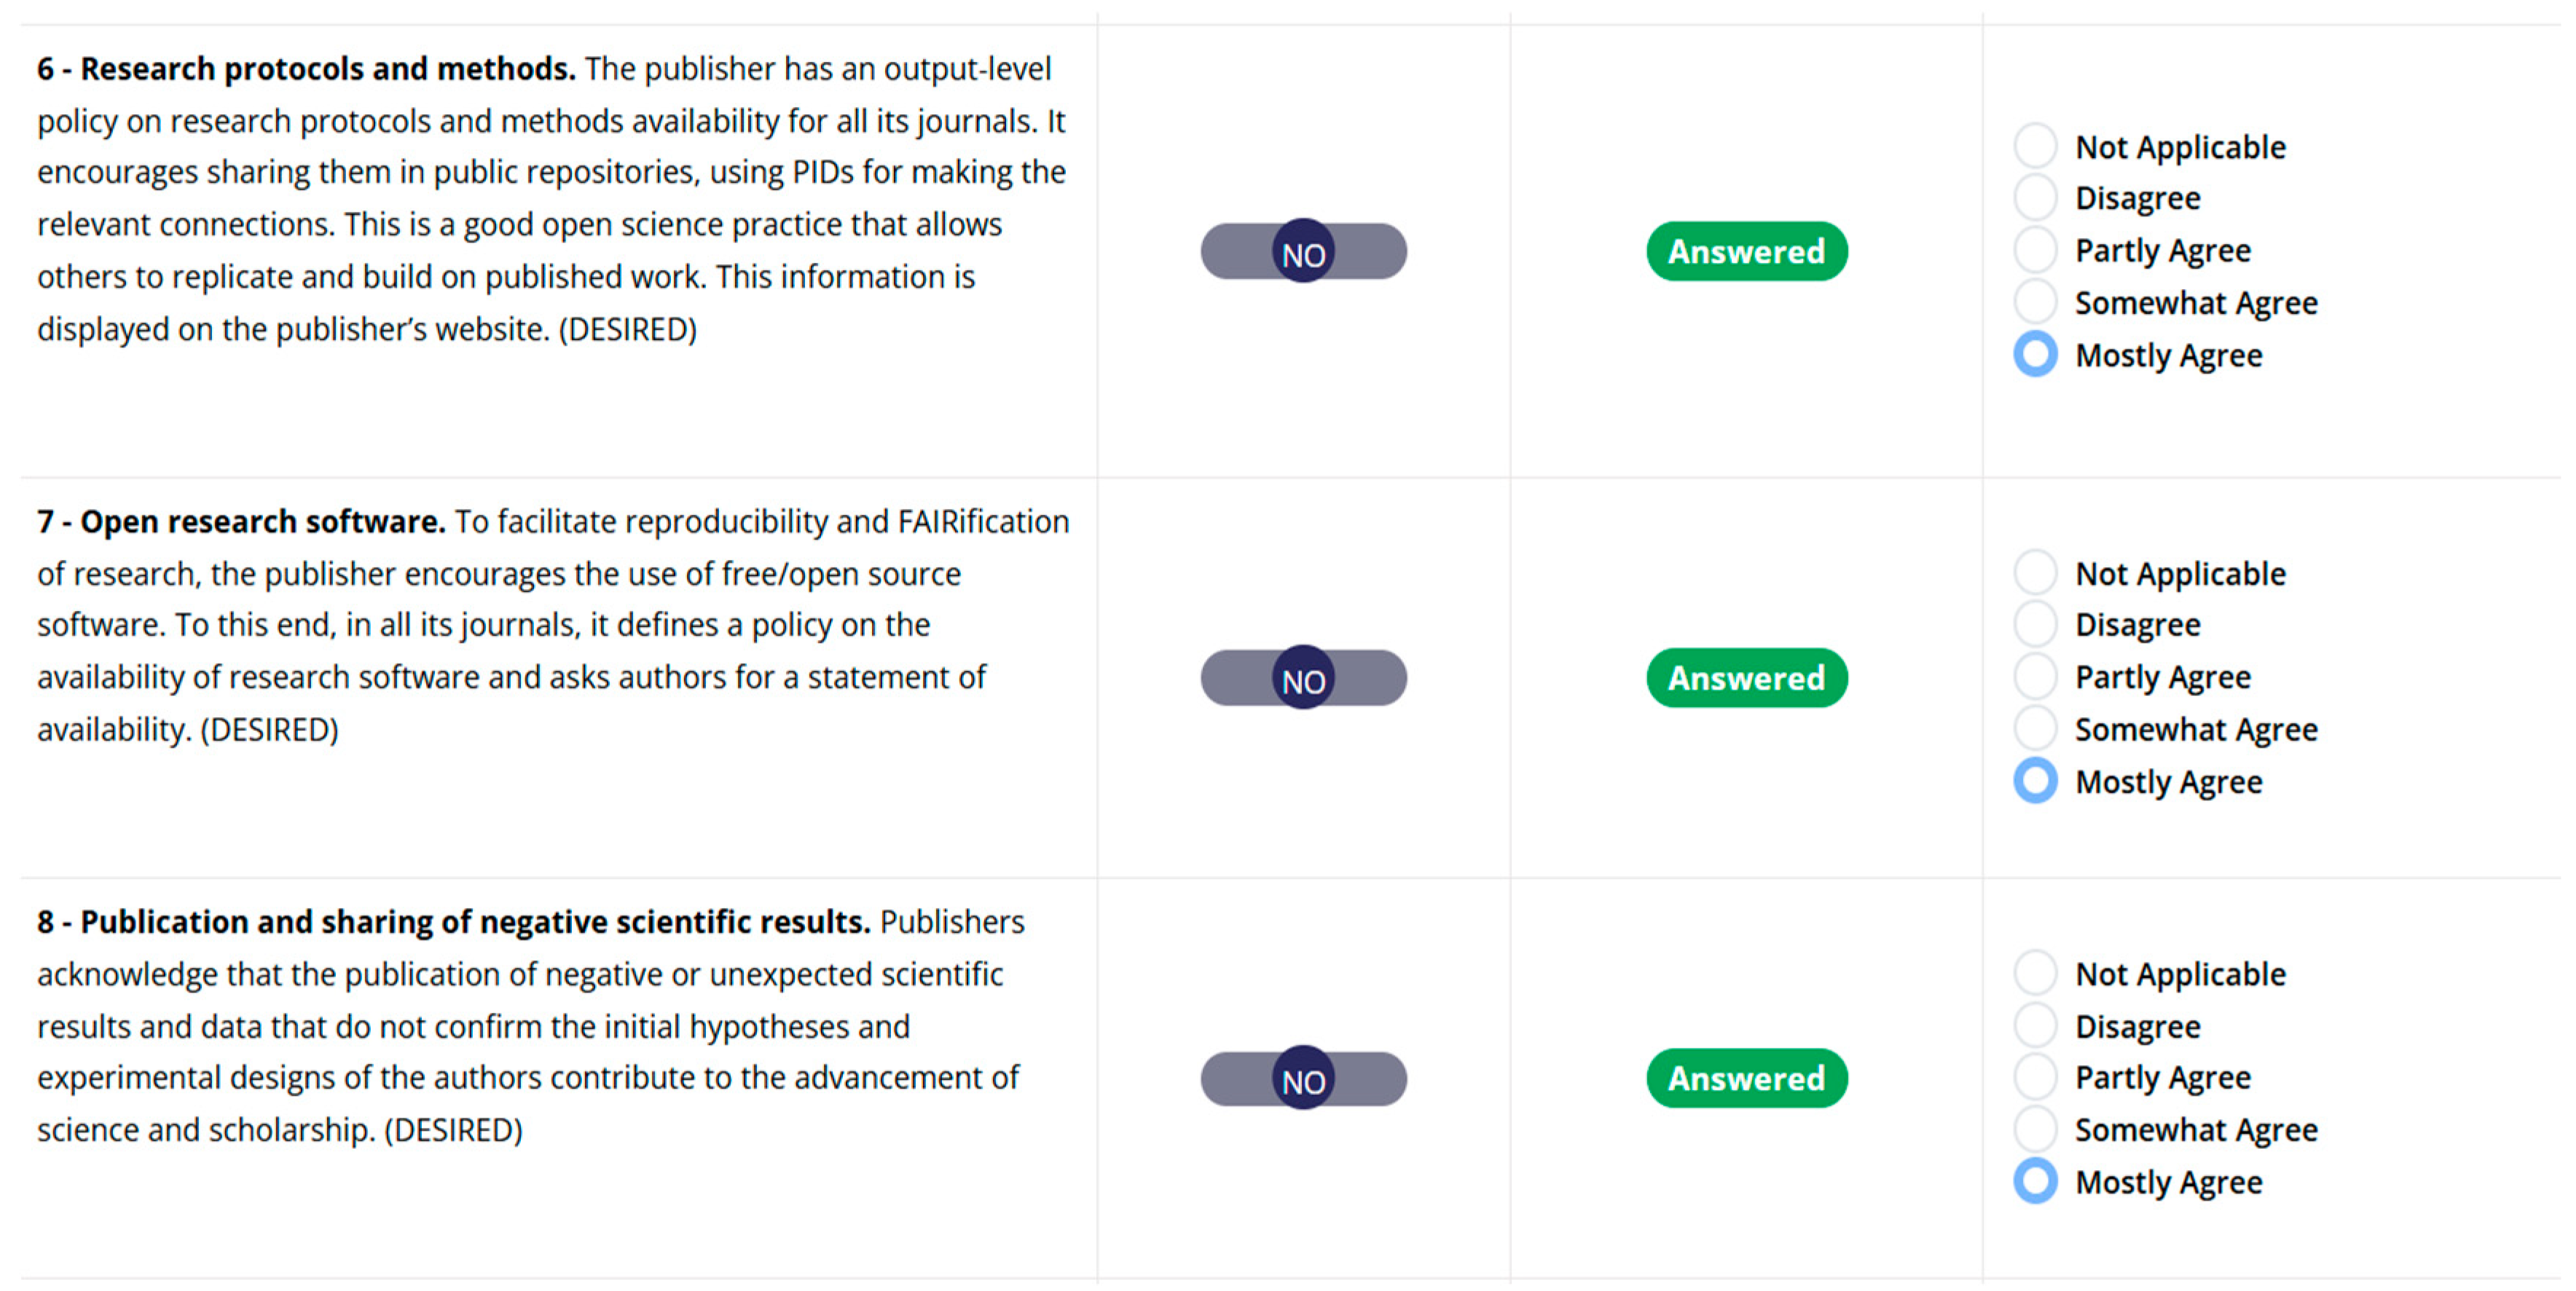This screenshot has height=1291, width=2576.
Task: Select Not Applicable for Research protocols question
Action: click(2035, 146)
